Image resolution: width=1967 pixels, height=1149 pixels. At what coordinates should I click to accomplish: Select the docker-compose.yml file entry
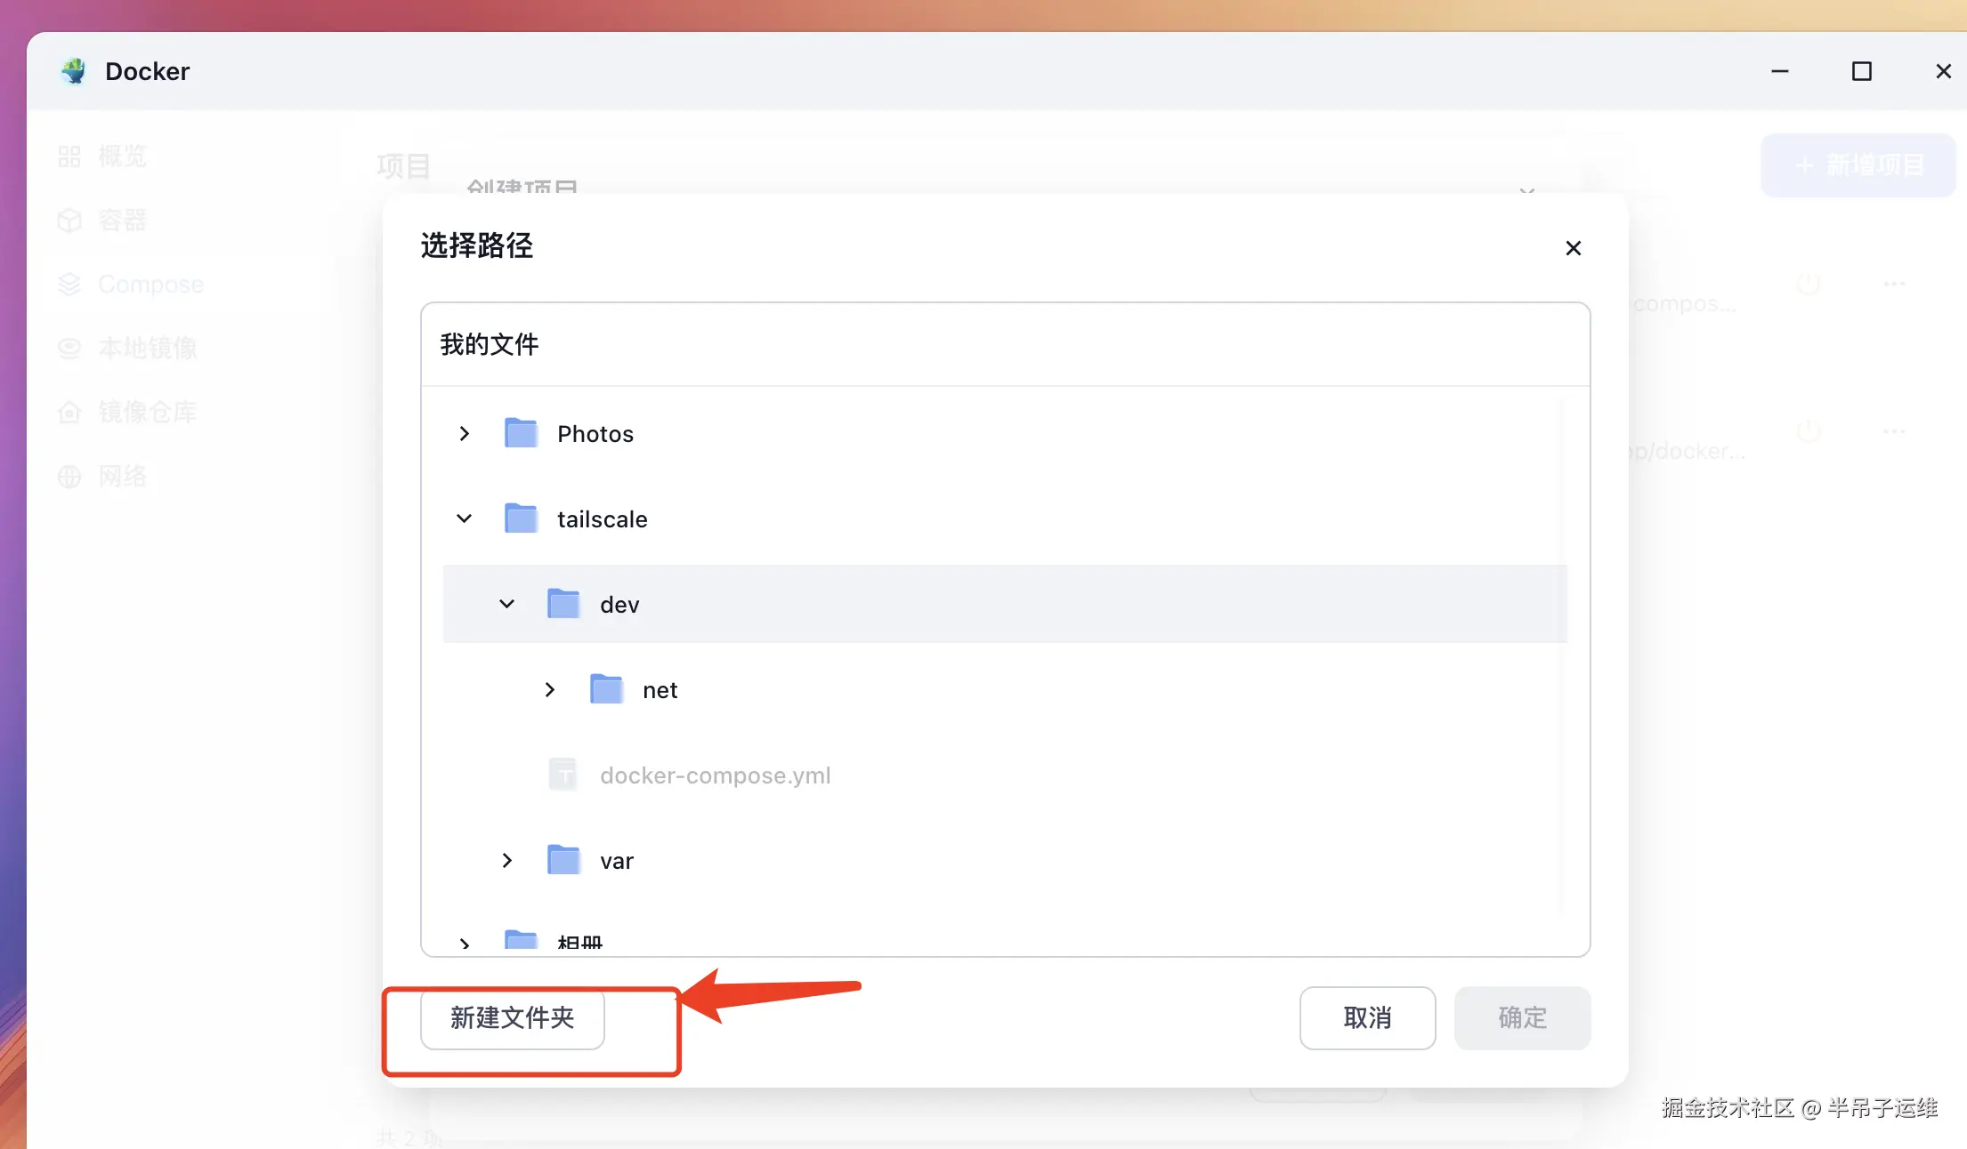[x=715, y=775]
